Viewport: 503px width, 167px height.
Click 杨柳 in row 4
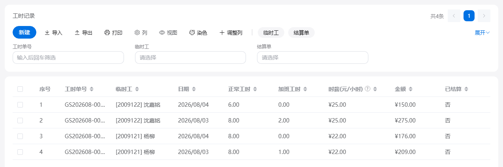click(149, 152)
